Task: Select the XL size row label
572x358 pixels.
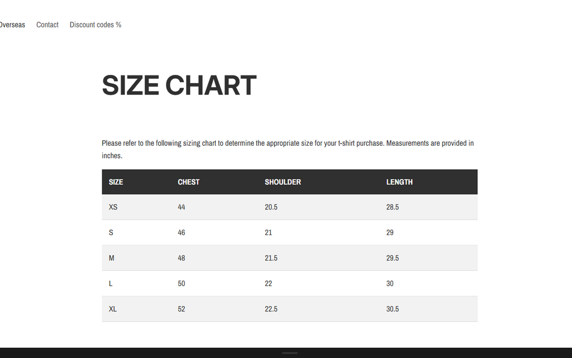Action: click(x=113, y=309)
